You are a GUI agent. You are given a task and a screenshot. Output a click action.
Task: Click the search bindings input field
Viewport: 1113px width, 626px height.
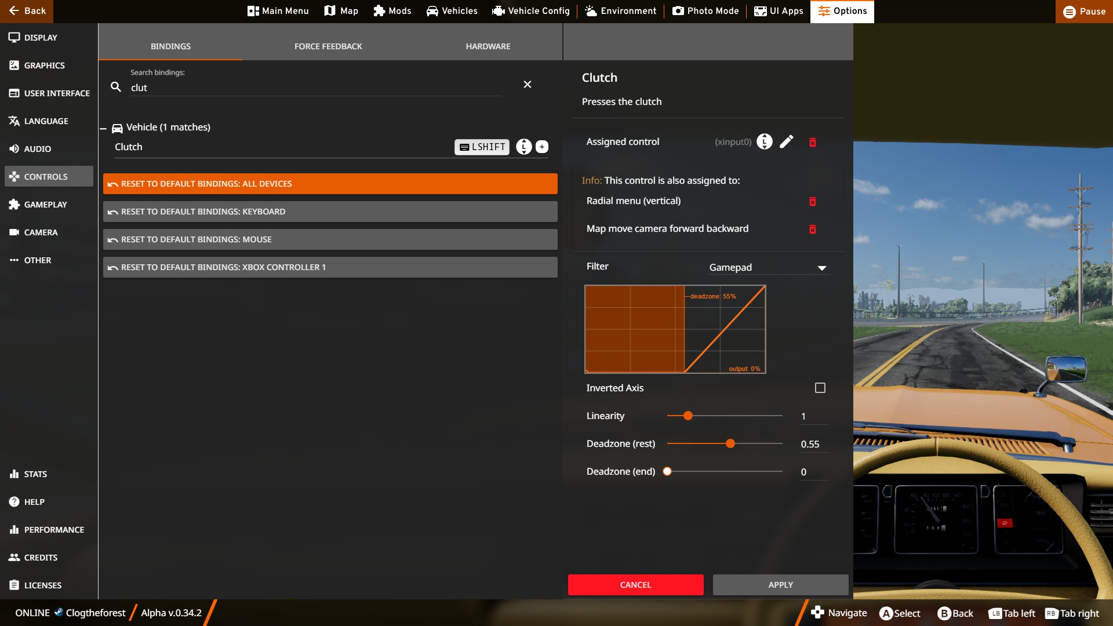click(313, 88)
